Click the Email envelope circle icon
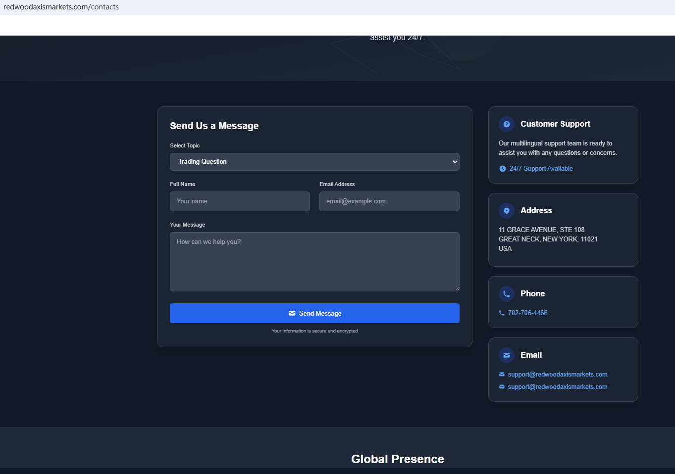This screenshot has height=474, width=675. pos(506,355)
